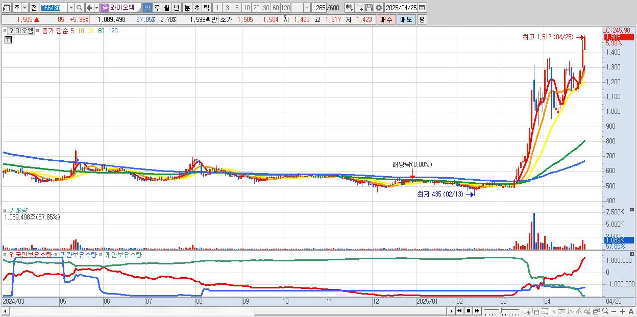Click the 전 button in top toolbar
Image resolution: width=637 pixels, height=317 pixels.
click(34, 8)
